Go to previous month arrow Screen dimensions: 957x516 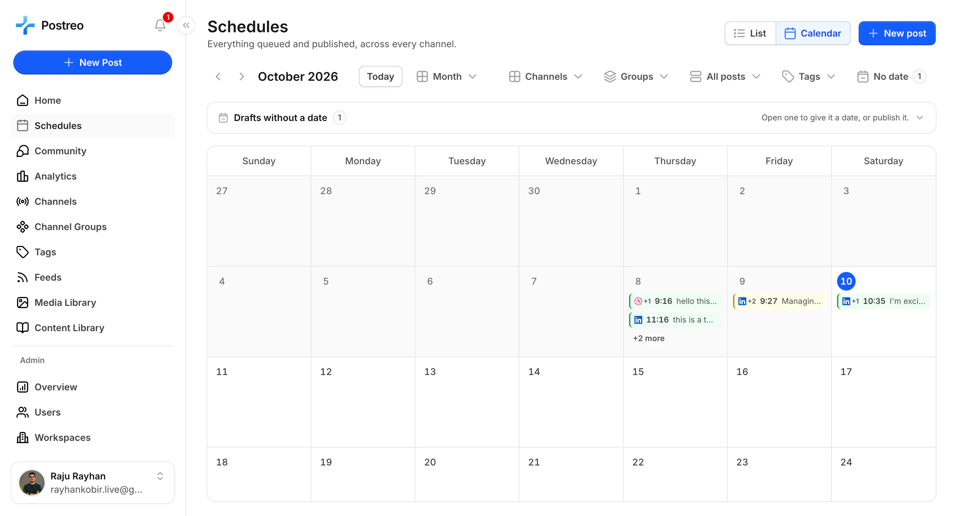(x=218, y=76)
